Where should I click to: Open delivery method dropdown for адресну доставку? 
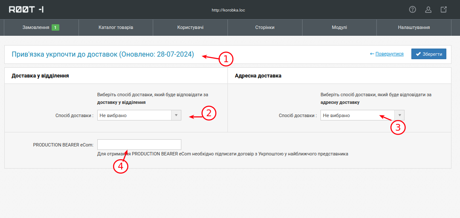362,115
